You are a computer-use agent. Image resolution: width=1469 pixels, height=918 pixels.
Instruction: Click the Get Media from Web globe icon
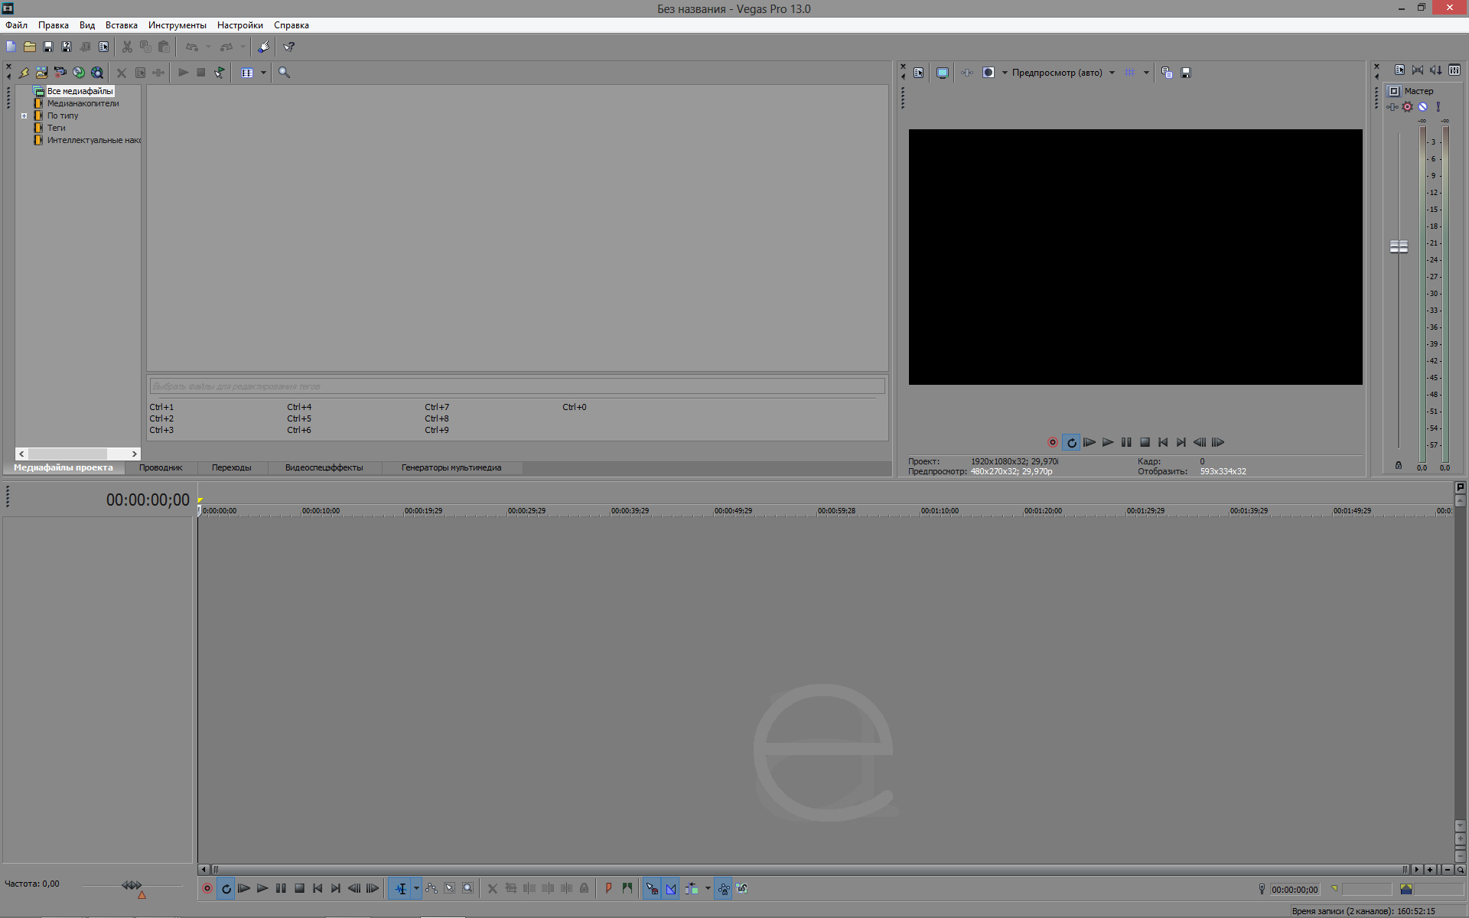97,73
